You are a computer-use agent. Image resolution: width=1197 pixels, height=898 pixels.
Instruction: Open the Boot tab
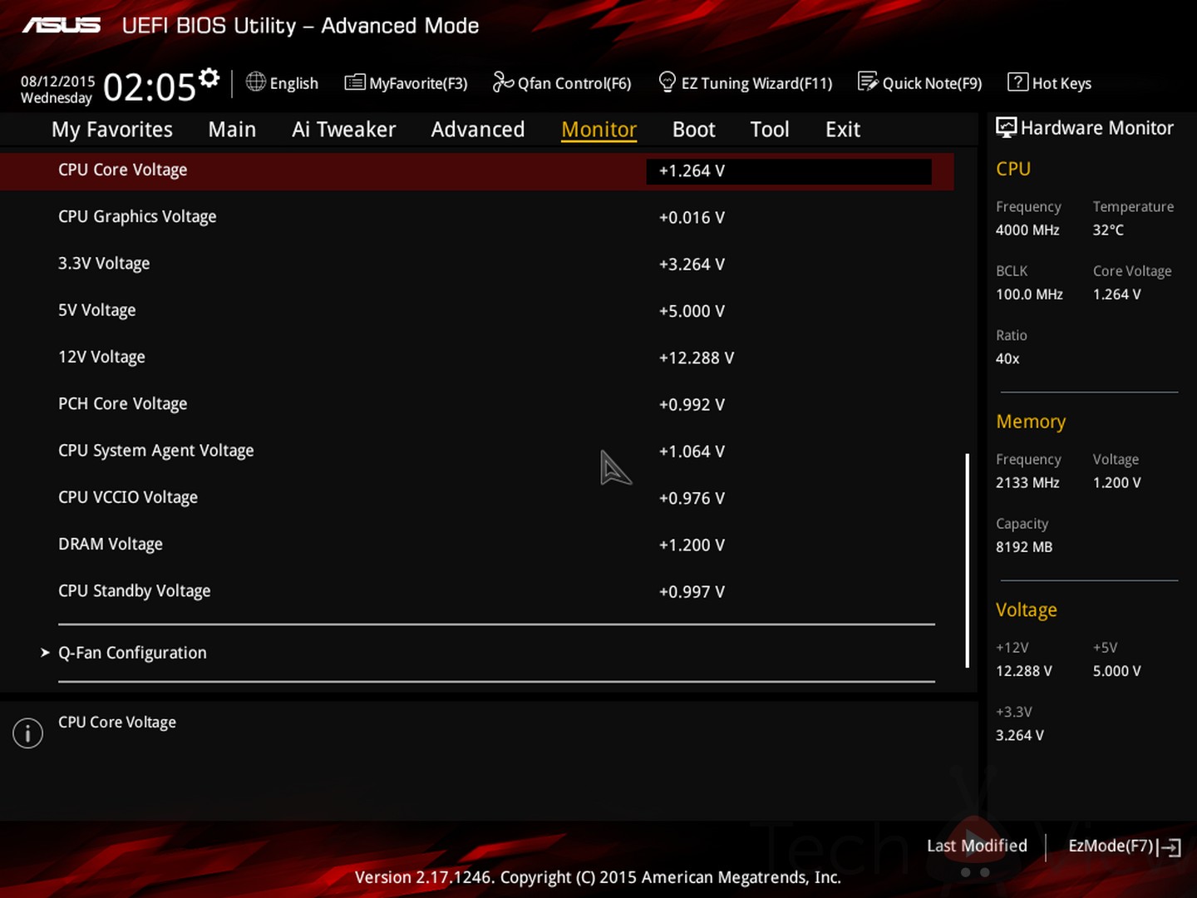[693, 130]
